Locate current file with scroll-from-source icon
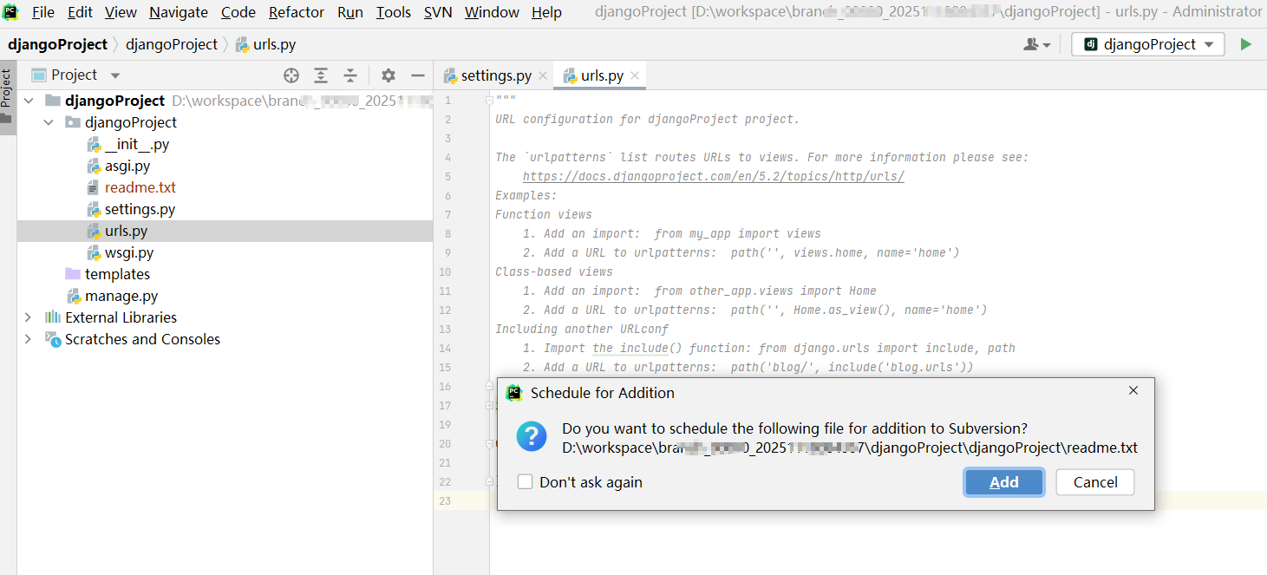Viewport: 1267px width, 575px height. [291, 75]
